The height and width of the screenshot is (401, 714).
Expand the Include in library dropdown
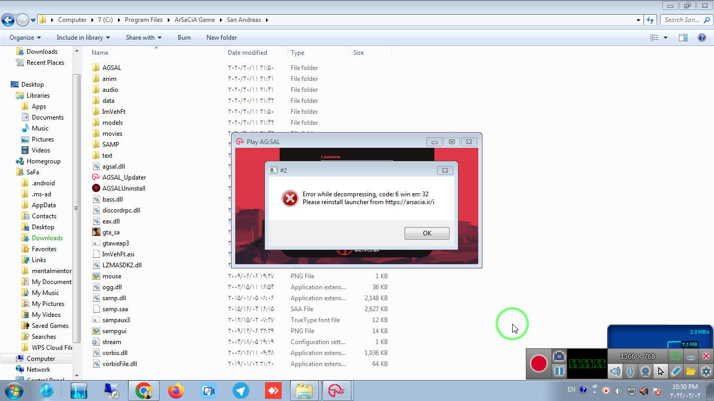pyautogui.click(x=83, y=38)
